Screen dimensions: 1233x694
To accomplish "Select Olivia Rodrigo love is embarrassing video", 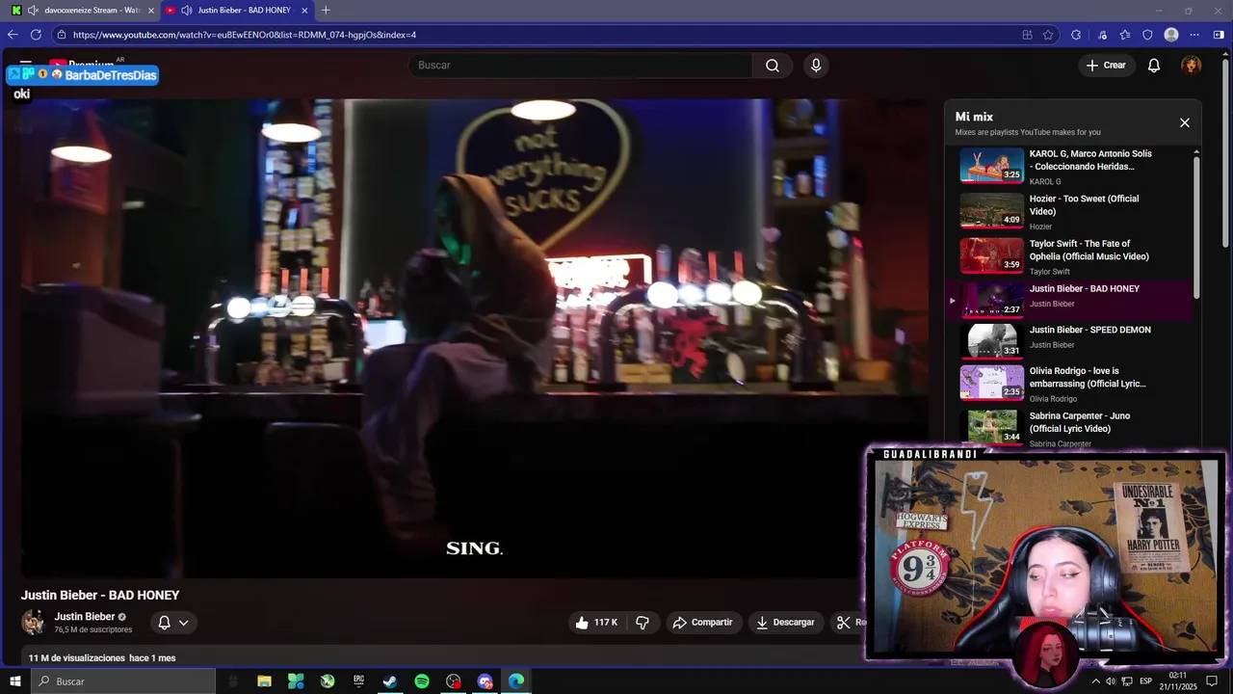I will click(1069, 383).
